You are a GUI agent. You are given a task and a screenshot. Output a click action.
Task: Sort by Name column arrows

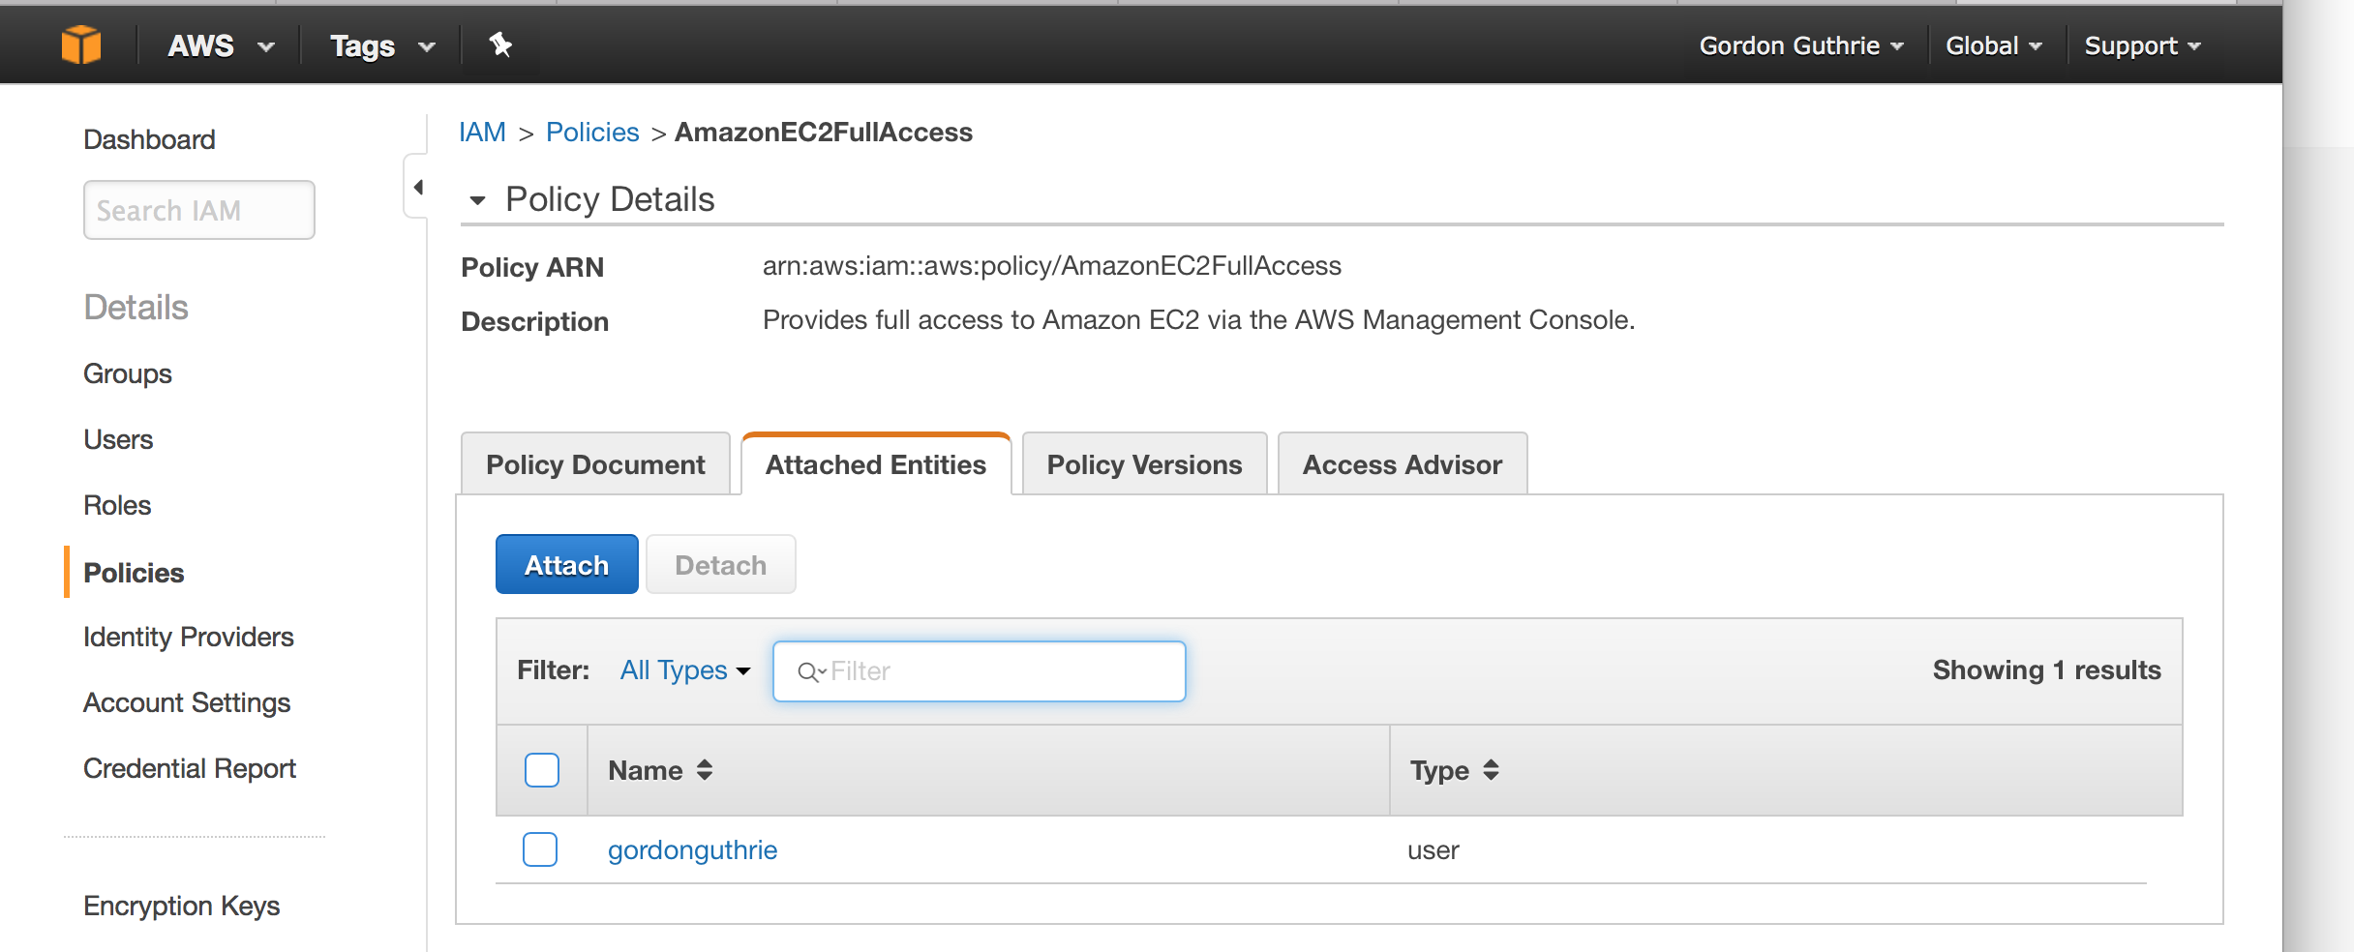coord(705,770)
